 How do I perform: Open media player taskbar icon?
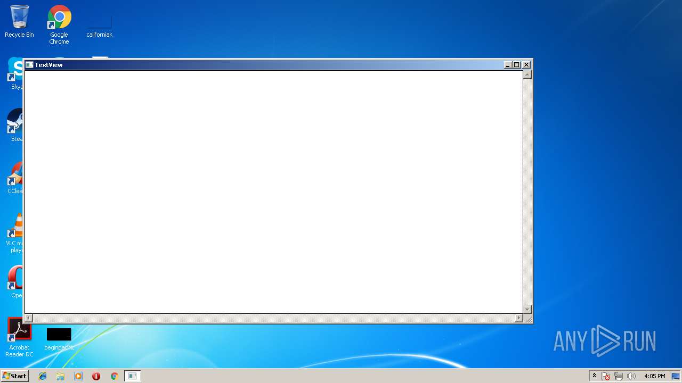(78, 376)
